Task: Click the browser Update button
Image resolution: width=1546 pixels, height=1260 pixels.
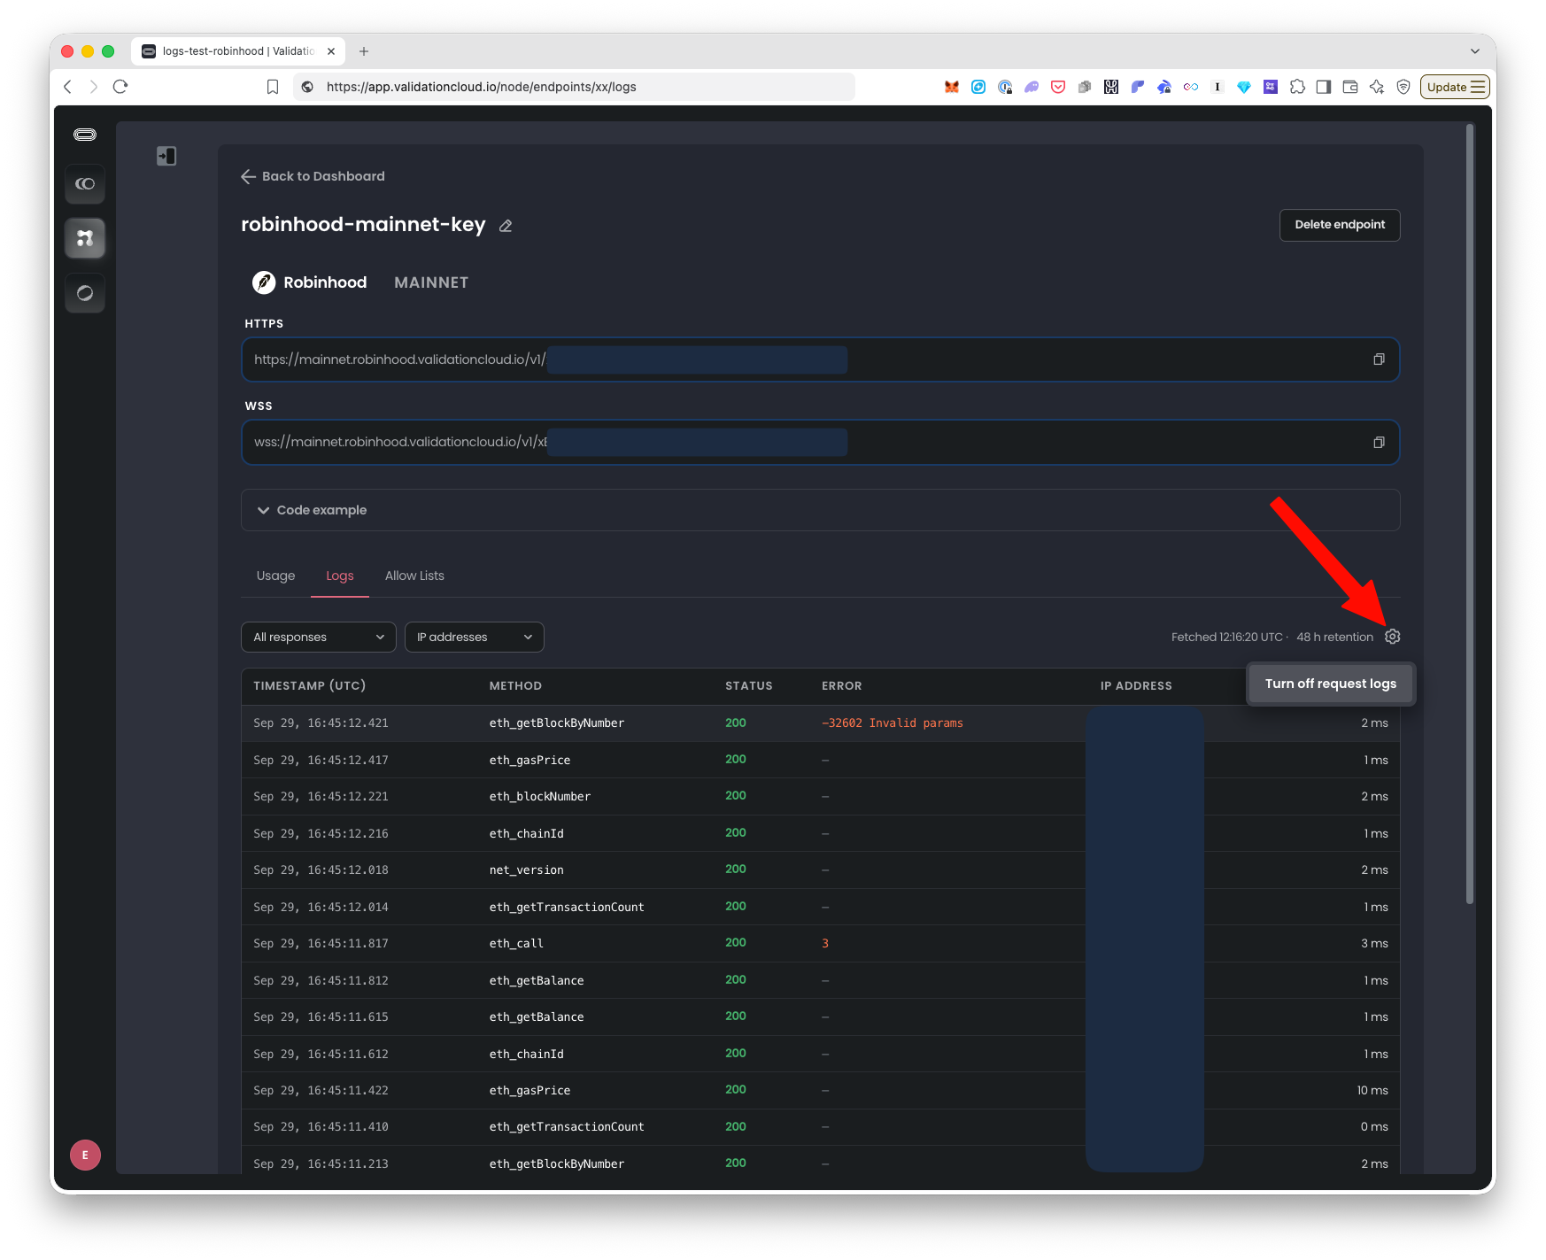Action: click(1455, 87)
